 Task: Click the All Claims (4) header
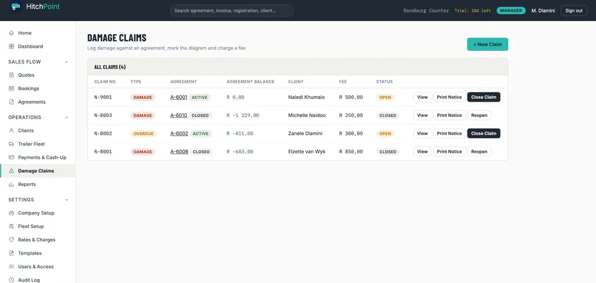coord(110,67)
